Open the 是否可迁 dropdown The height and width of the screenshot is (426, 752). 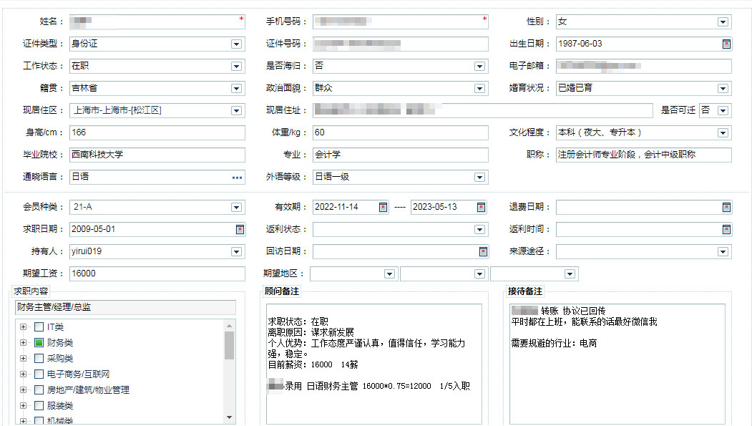point(723,111)
